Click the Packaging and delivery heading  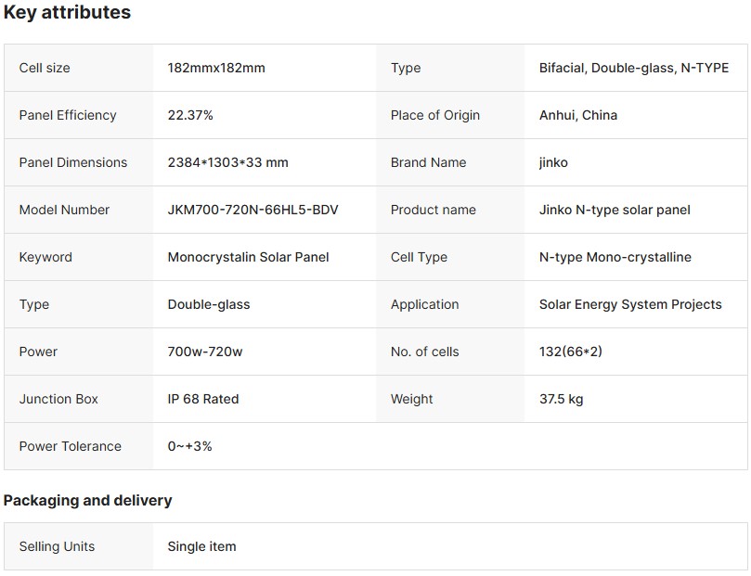88,500
